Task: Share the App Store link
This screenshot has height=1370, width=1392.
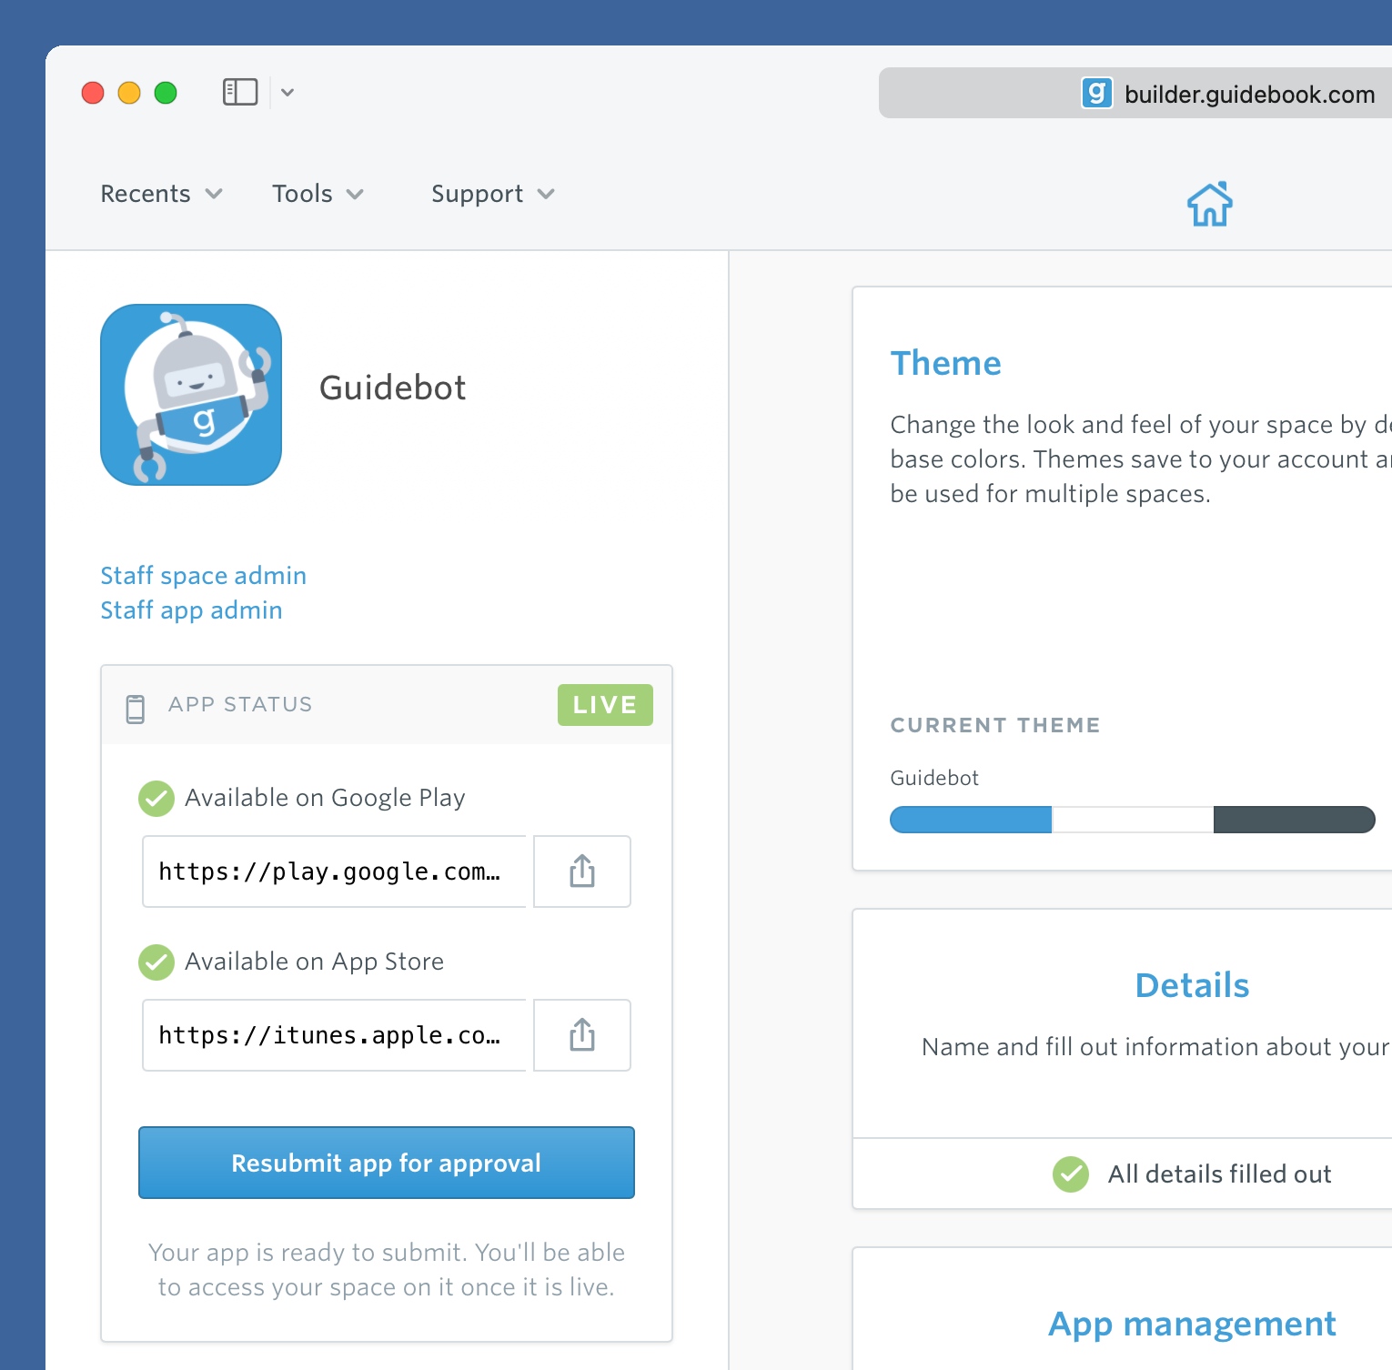Action: [582, 1035]
